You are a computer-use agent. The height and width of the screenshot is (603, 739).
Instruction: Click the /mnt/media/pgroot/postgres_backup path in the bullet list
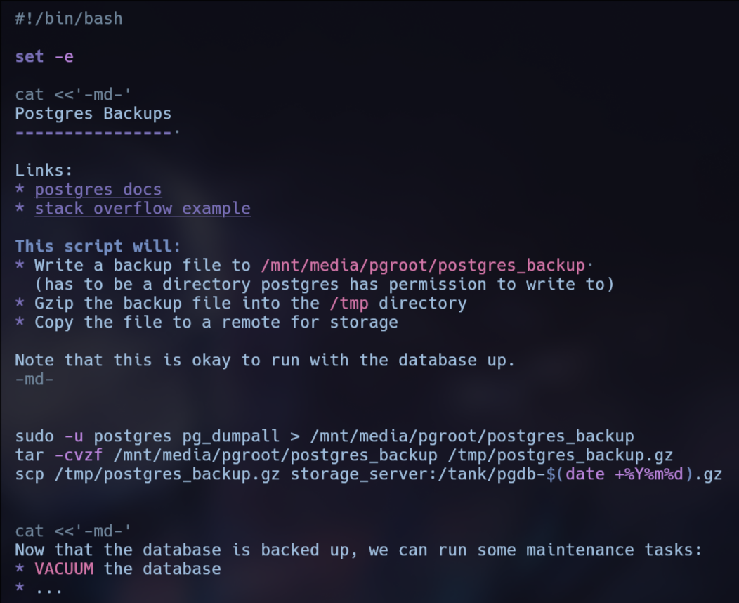coord(423,266)
